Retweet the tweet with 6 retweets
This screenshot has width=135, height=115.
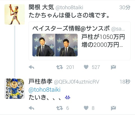click(x=60, y=108)
